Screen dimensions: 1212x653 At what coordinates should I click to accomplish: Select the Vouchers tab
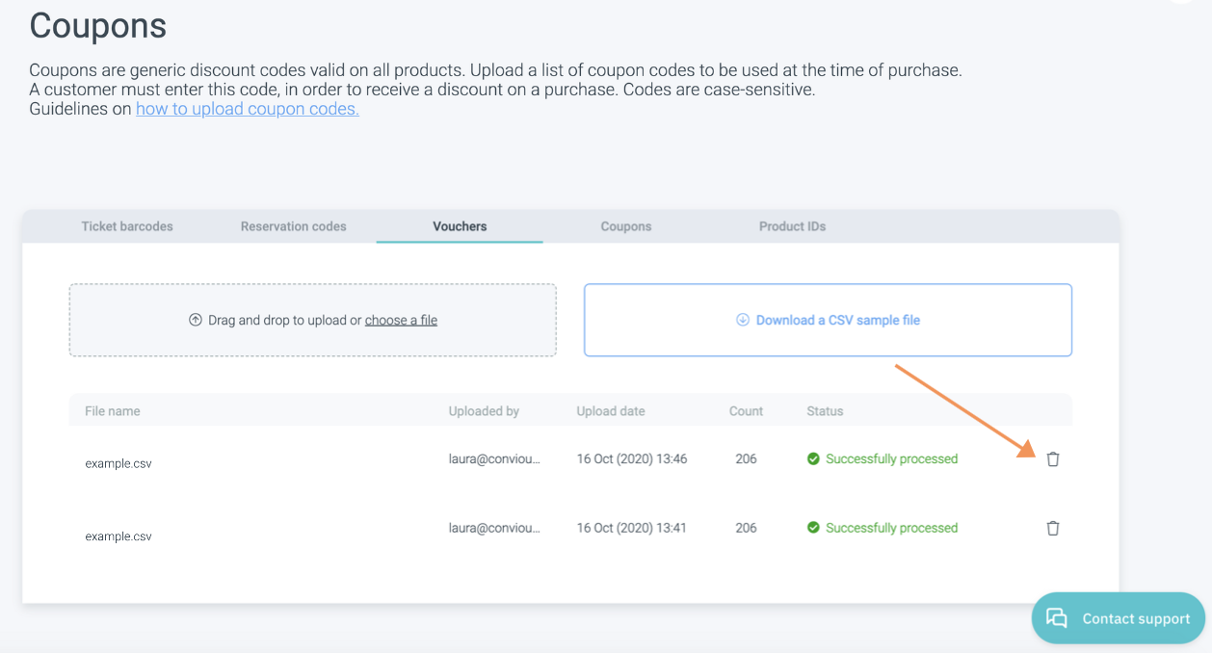460,226
